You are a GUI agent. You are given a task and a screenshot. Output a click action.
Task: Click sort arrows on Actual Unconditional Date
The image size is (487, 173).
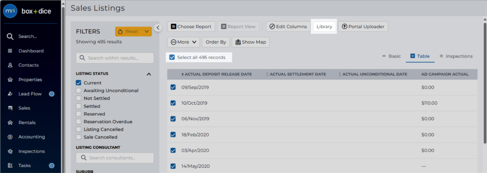tap(340, 74)
